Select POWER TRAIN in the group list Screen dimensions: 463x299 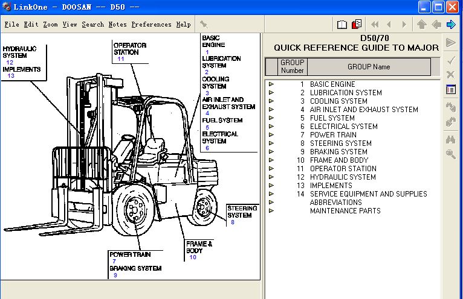pyautogui.click(x=333, y=135)
